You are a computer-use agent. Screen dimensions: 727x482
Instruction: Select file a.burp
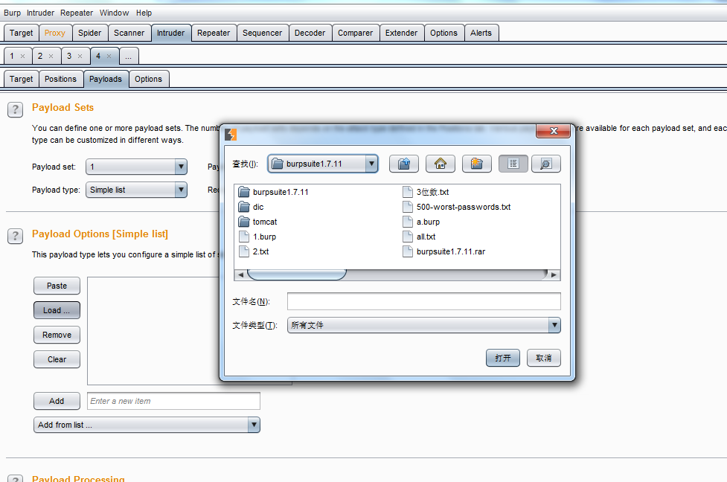tap(421, 222)
